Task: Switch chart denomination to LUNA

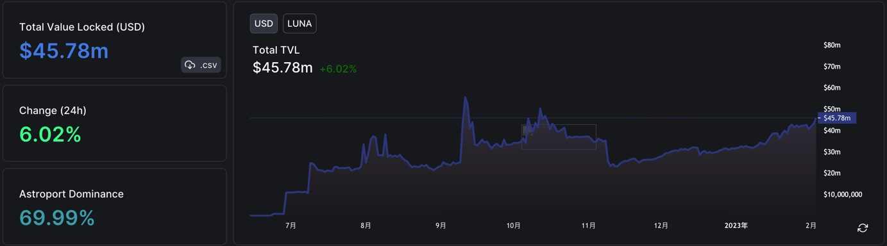Action: (x=300, y=24)
